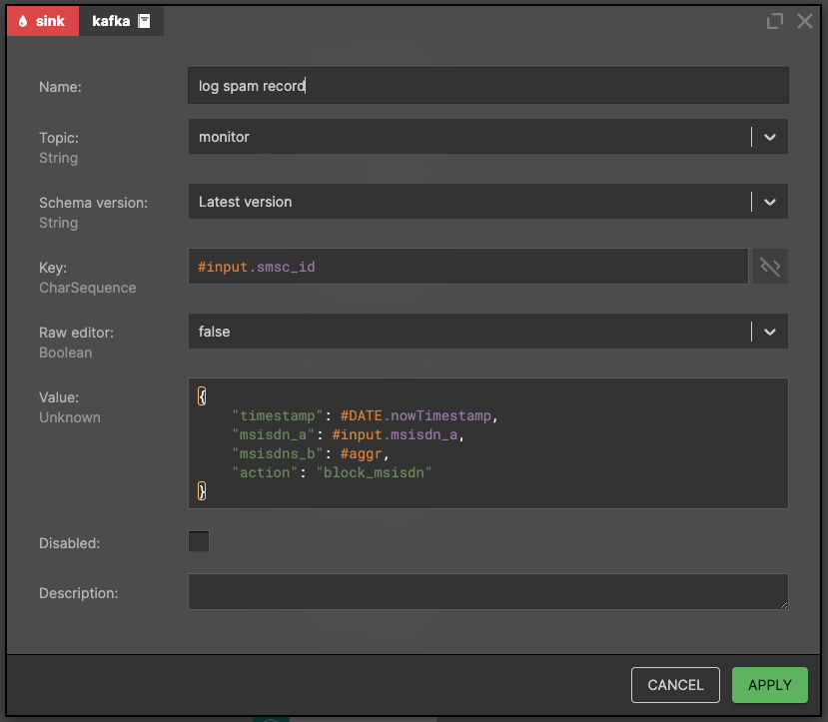Screen dimensions: 828x722
Task: Apply the sink configuration
Action: coord(770,685)
